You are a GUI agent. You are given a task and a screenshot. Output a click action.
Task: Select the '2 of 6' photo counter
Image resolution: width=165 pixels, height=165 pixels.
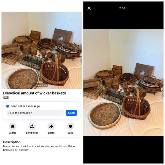click(x=123, y=8)
